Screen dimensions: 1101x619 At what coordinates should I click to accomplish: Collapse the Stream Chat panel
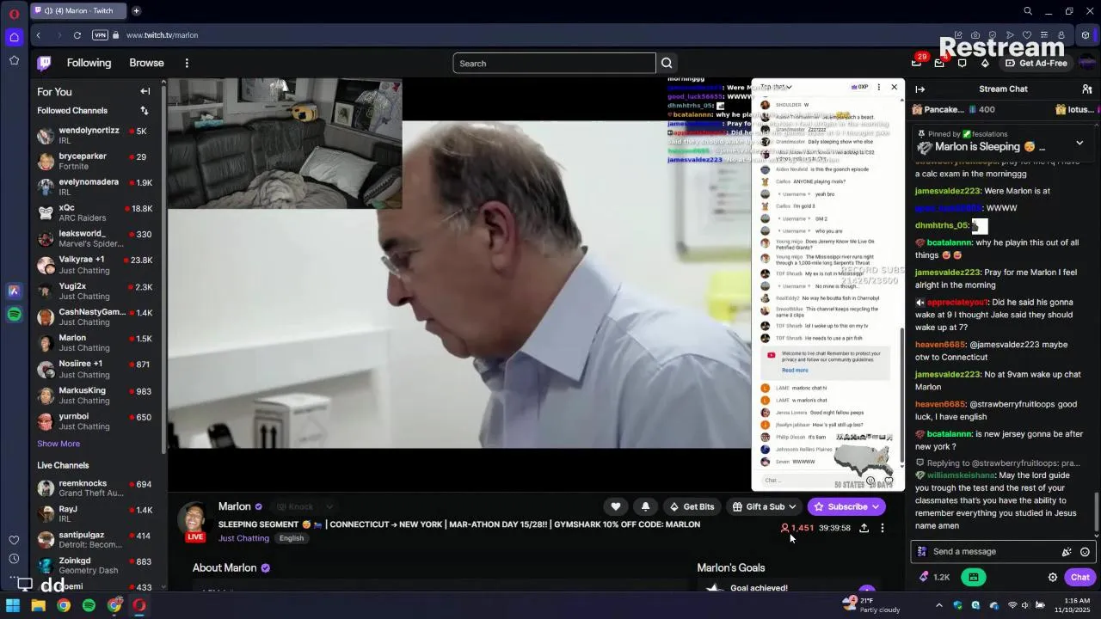pos(920,89)
